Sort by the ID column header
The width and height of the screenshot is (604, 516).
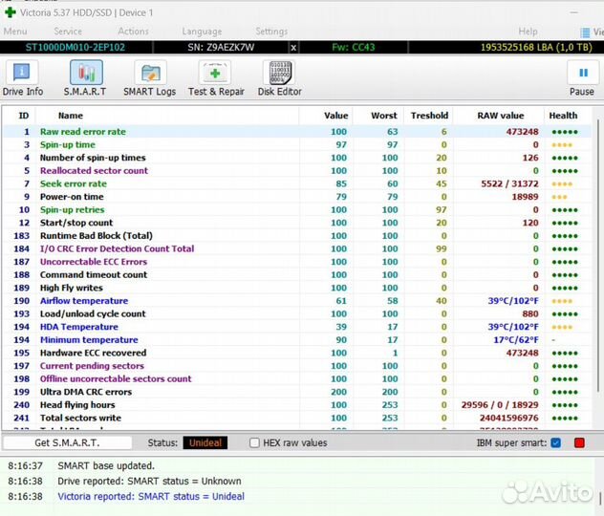pyautogui.click(x=24, y=116)
